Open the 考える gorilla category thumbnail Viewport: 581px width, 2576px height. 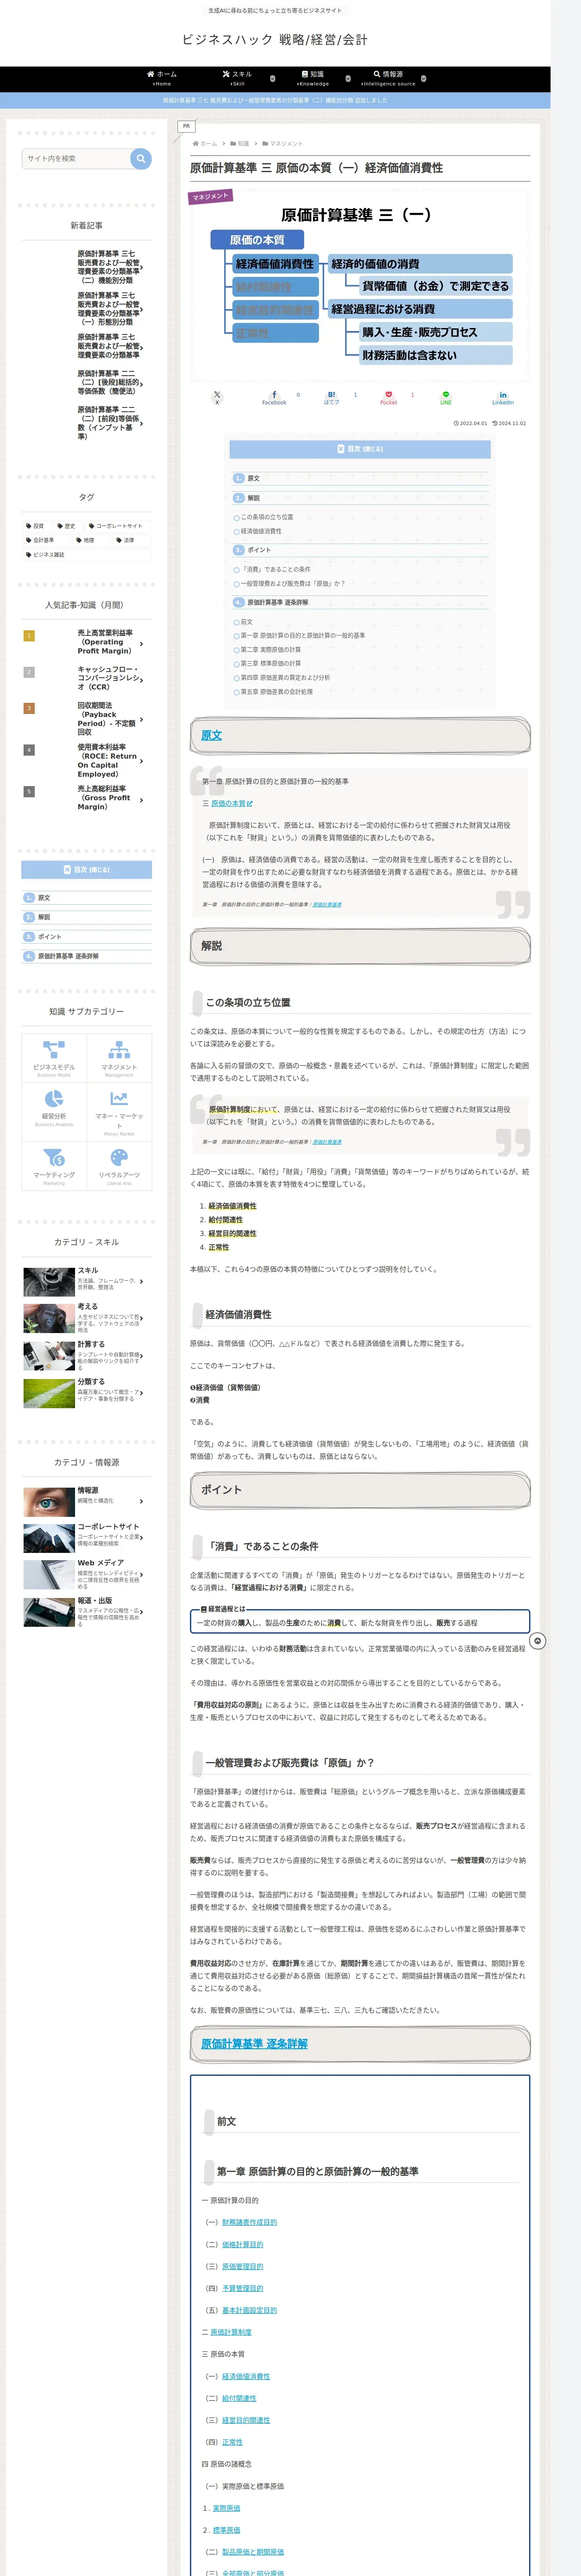pyautogui.click(x=49, y=1318)
